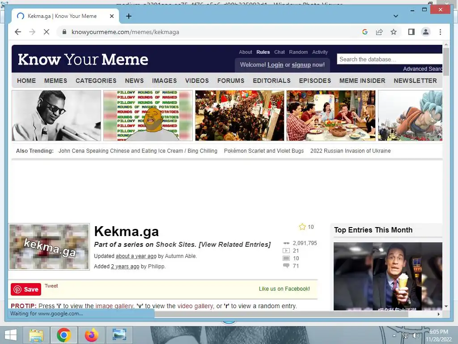The width and height of the screenshot is (458, 344).
Task: Click the Activity link in header
Action: (320, 52)
